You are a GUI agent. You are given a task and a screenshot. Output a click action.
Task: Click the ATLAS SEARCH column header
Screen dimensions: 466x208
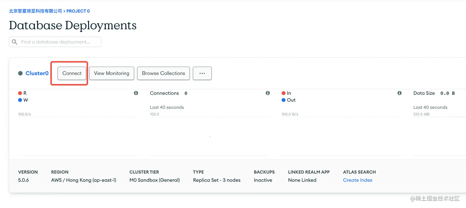[x=359, y=172]
